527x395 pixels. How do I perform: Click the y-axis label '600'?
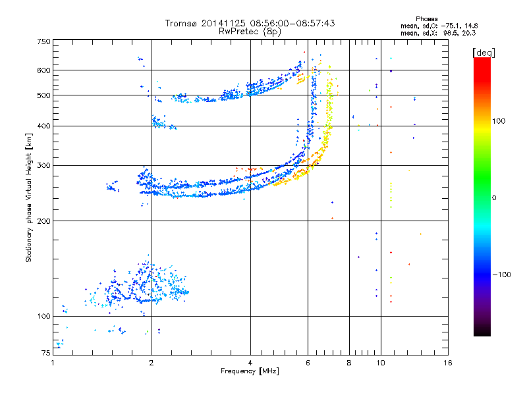[43, 70]
